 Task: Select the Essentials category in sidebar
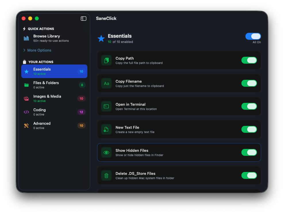pyautogui.click(x=54, y=71)
